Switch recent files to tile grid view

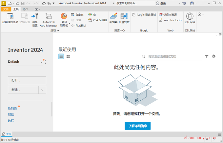coord(68,56)
